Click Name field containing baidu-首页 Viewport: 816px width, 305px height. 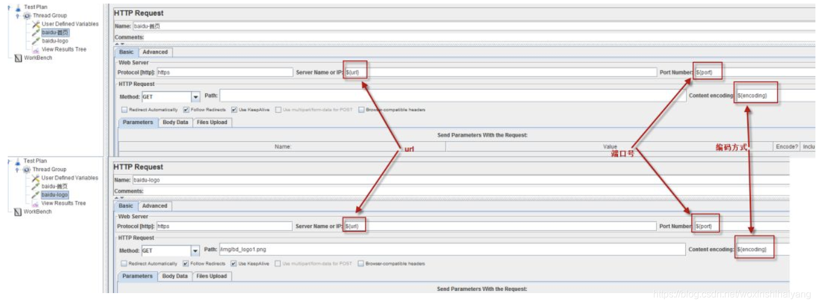(474, 26)
